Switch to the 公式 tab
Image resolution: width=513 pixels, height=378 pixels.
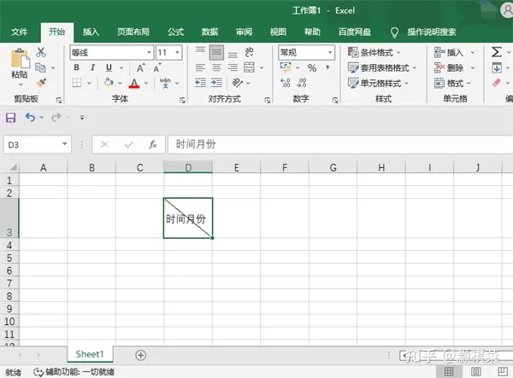tap(175, 32)
